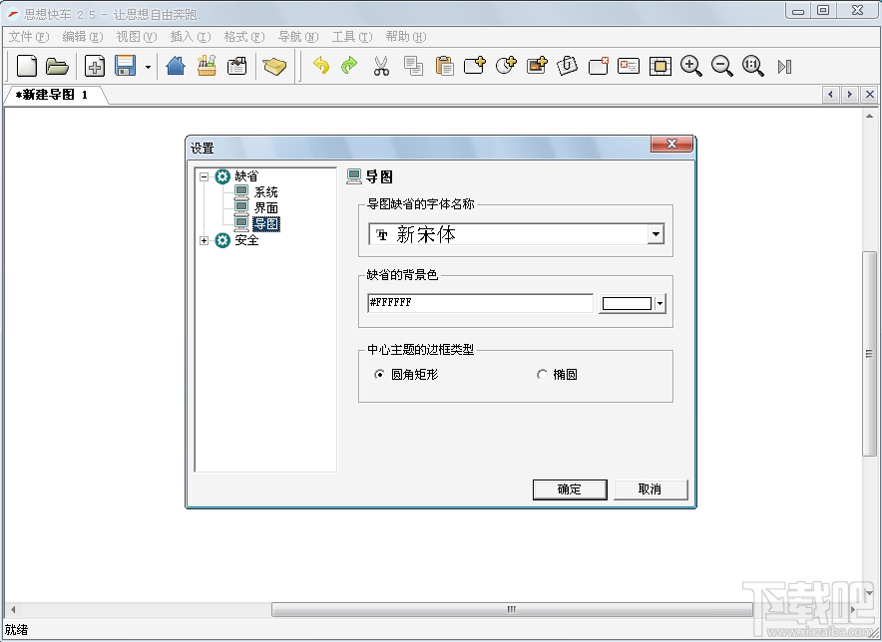Minimize the 思想快车 window

797,11
